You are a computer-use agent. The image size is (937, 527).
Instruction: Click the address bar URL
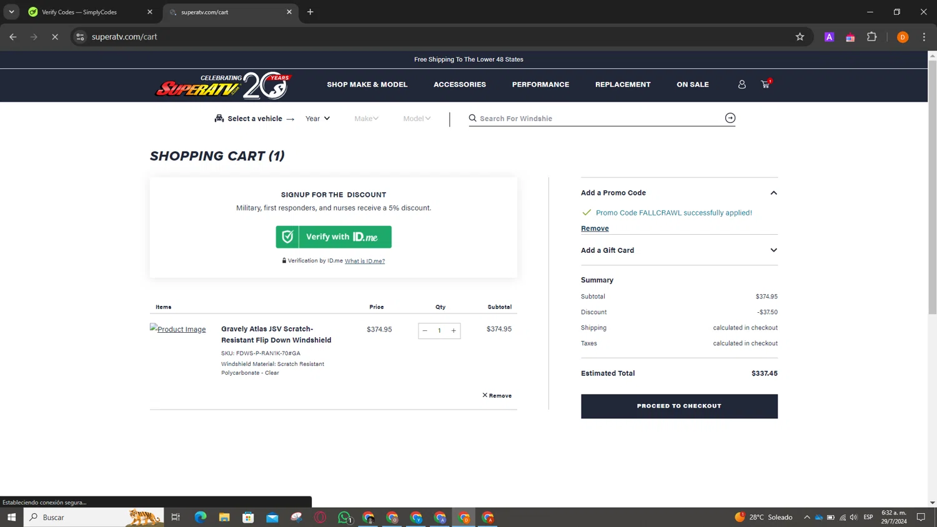[124, 37]
